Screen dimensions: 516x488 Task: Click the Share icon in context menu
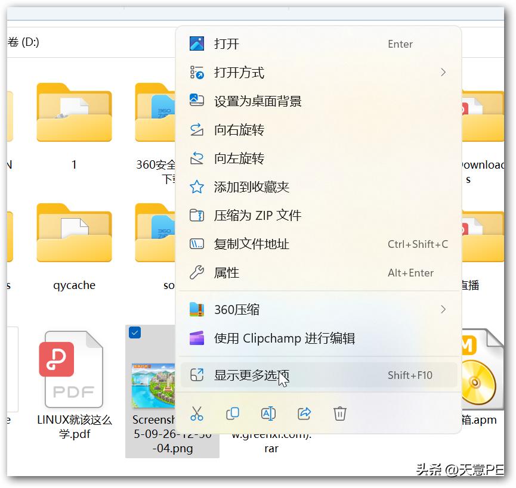(x=304, y=414)
